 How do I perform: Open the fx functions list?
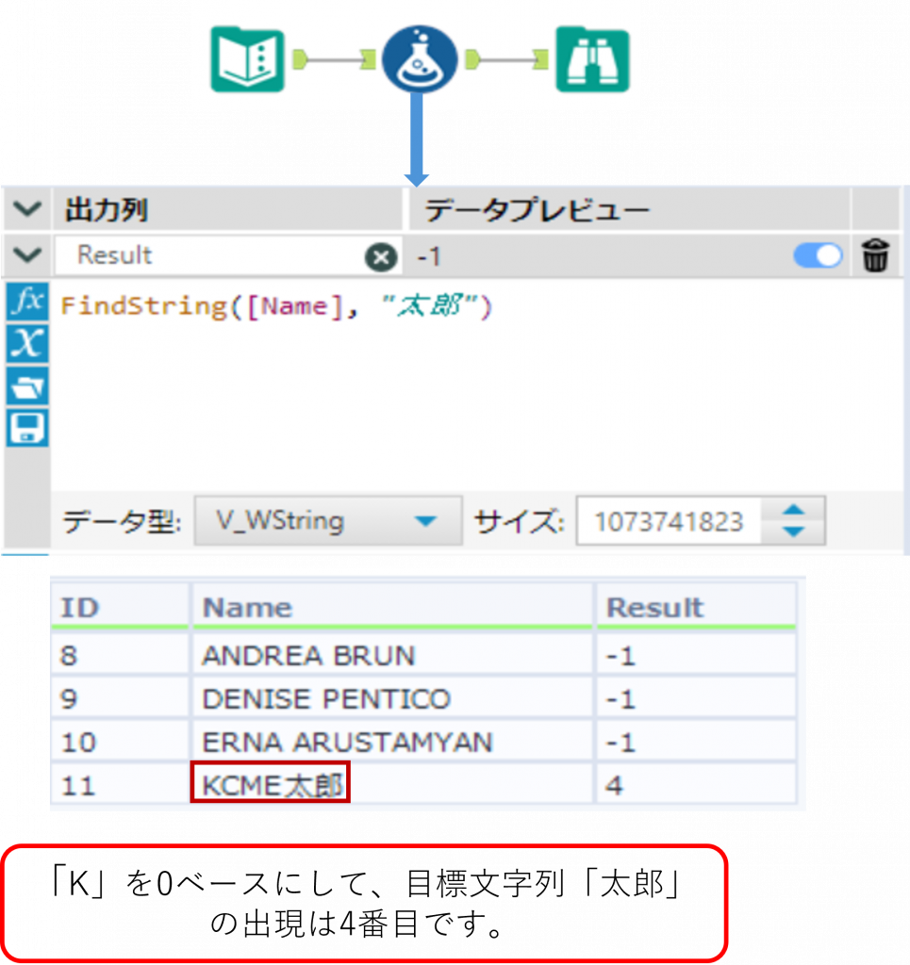point(26,303)
